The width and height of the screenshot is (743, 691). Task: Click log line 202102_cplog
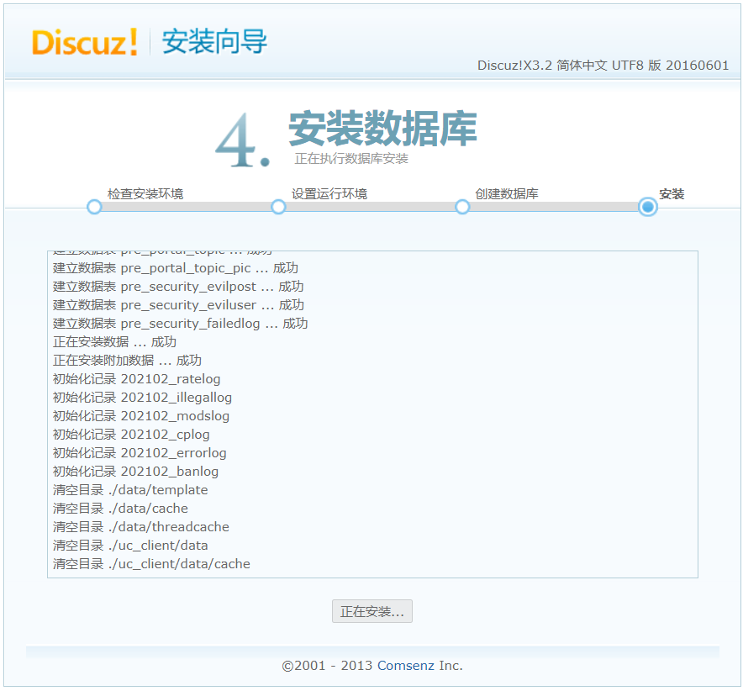pyautogui.click(x=131, y=435)
